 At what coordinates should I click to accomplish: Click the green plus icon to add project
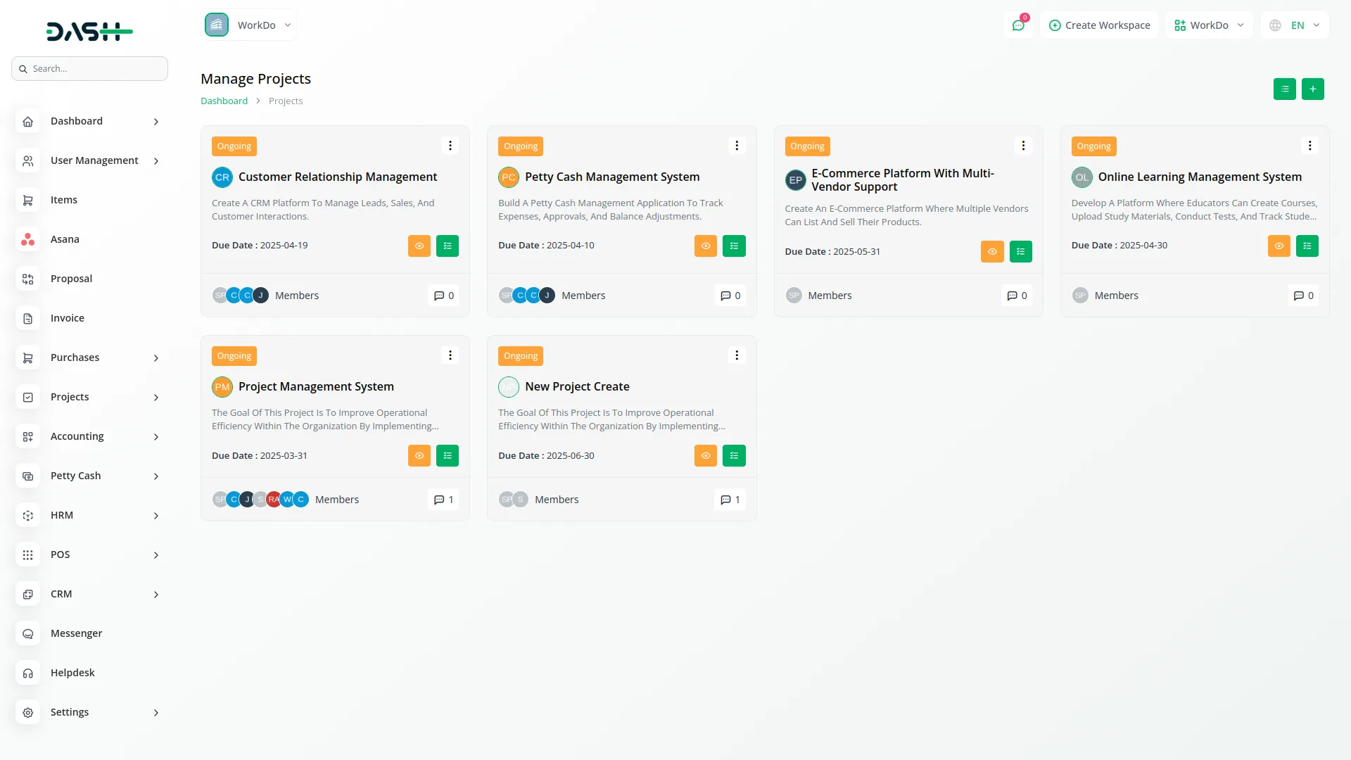point(1313,89)
